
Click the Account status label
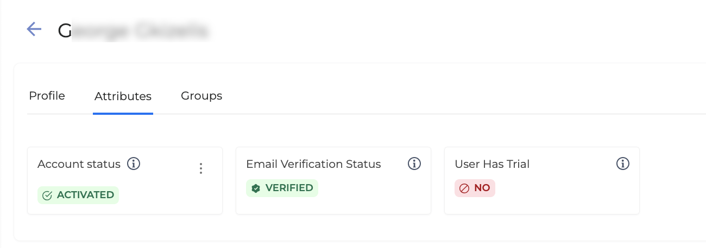tap(79, 164)
